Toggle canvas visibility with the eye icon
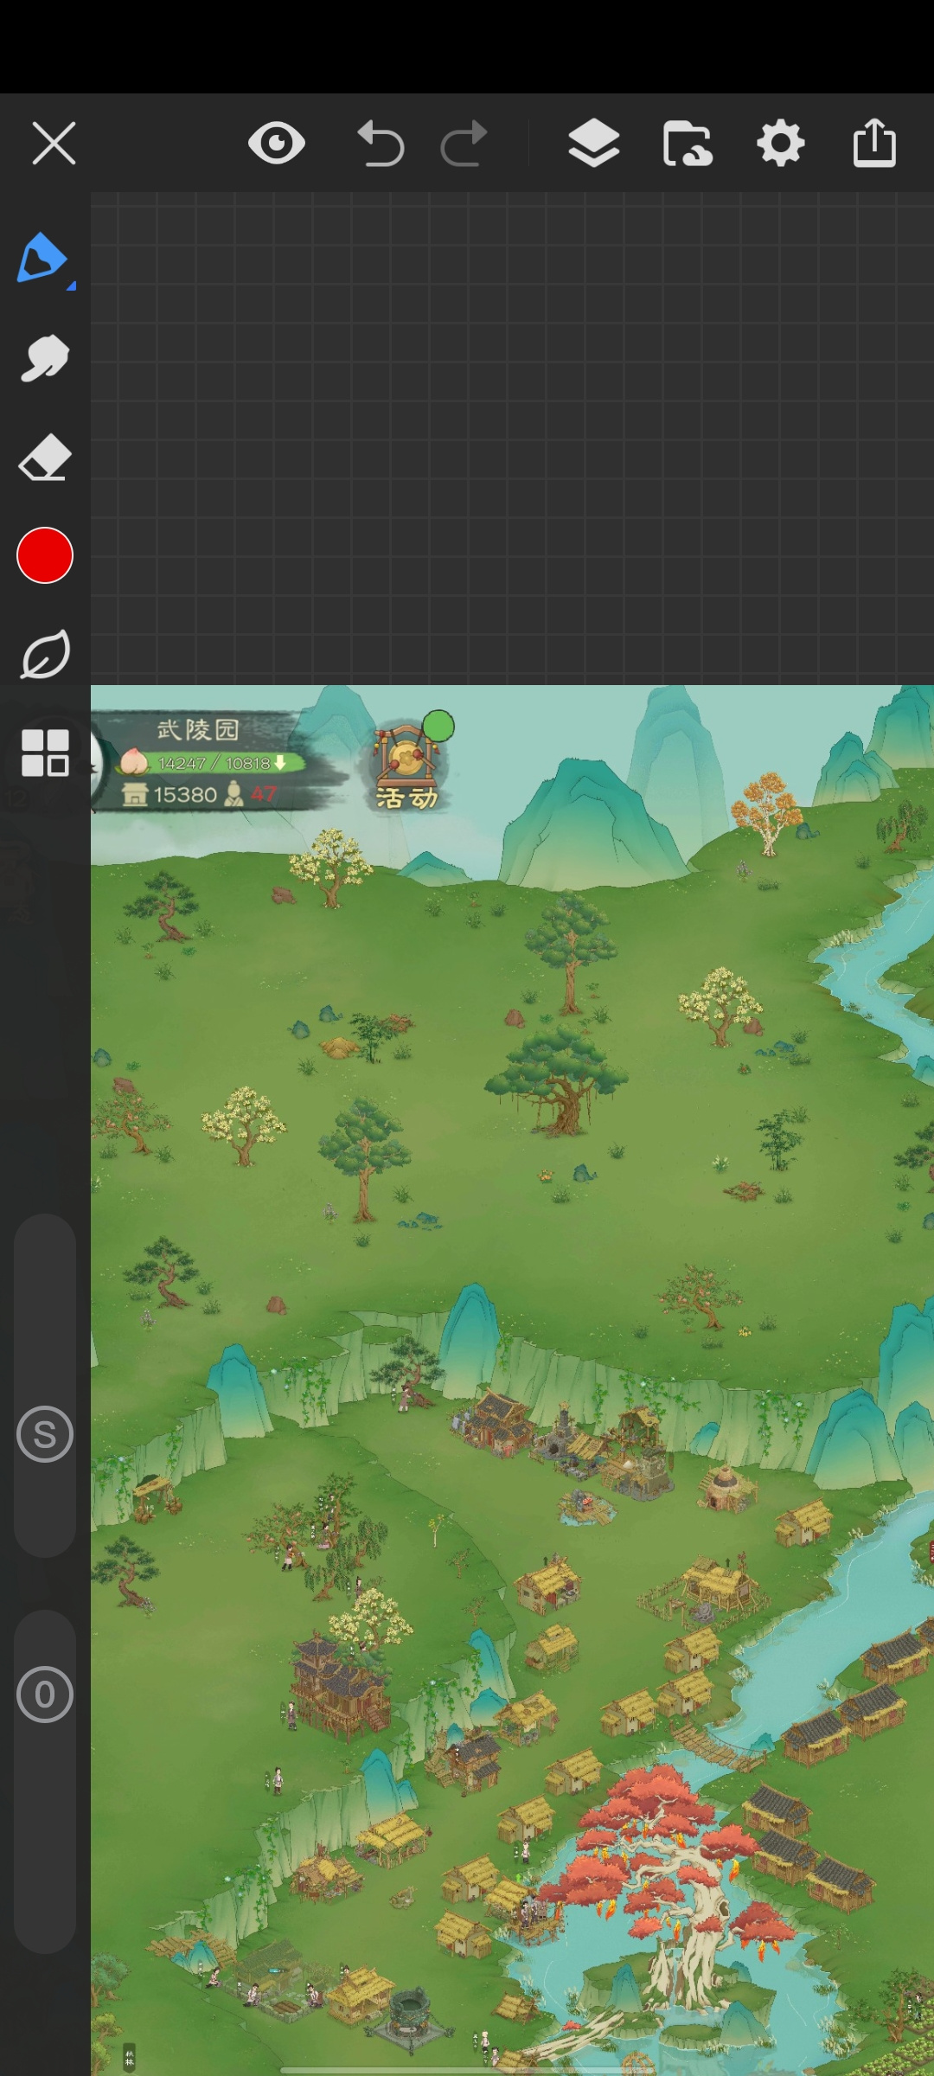This screenshot has width=934, height=2076. click(277, 143)
